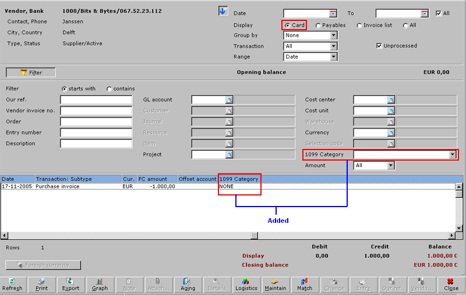Click the Order input field
Viewport: 466px width, 295px height.
click(x=96, y=122)
